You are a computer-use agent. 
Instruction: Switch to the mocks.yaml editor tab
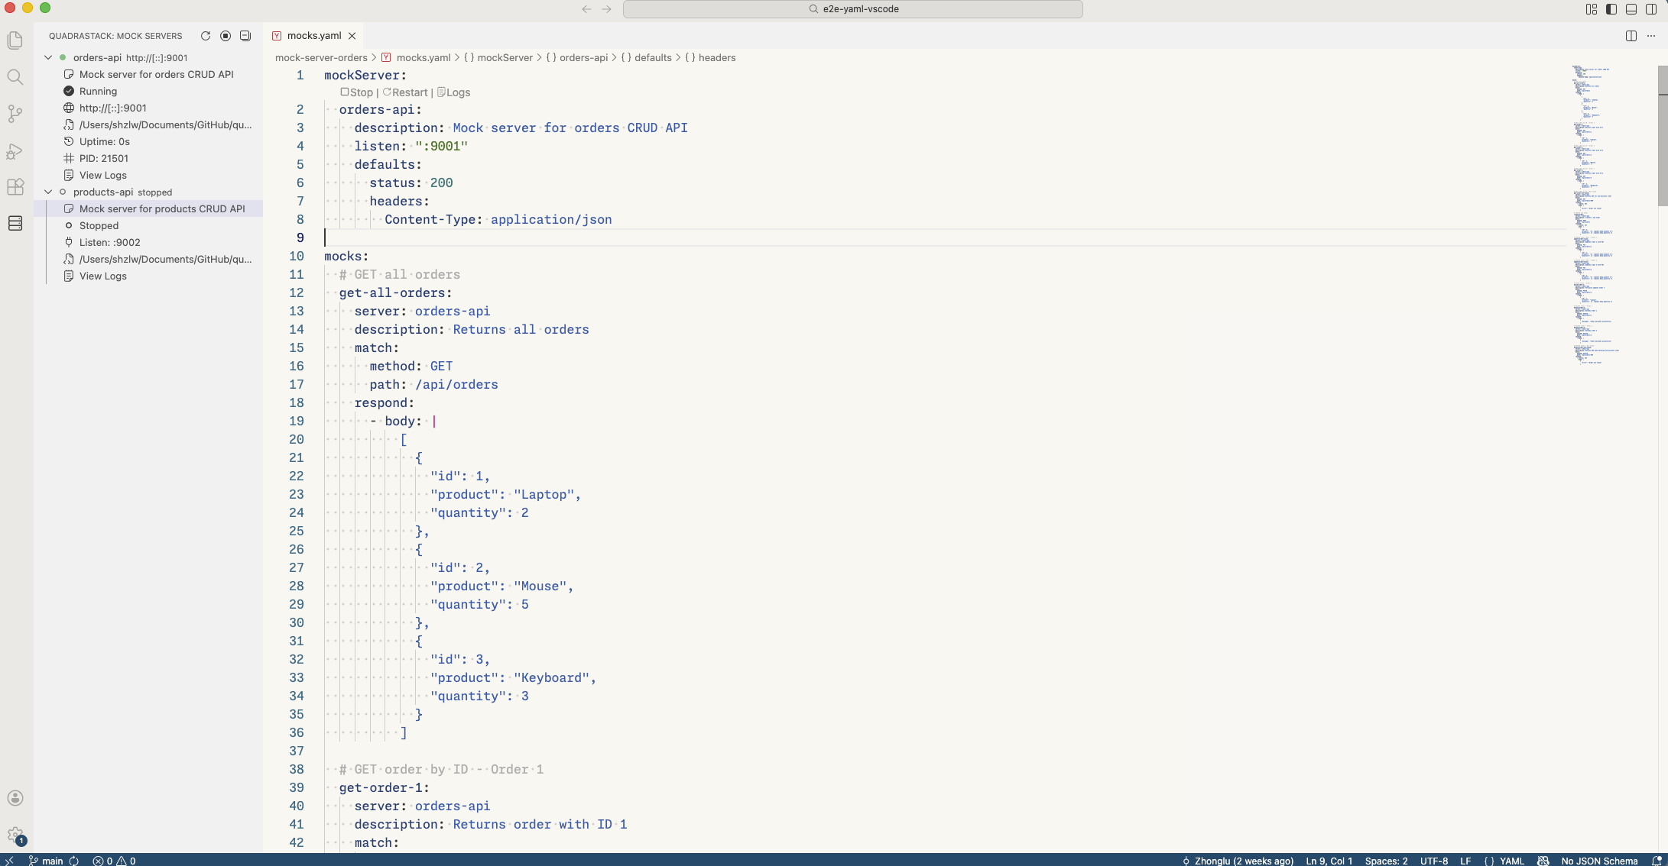pos(313,35)
